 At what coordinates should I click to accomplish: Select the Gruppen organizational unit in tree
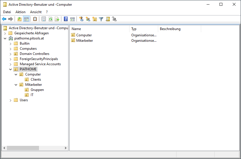tap(37, 90)
